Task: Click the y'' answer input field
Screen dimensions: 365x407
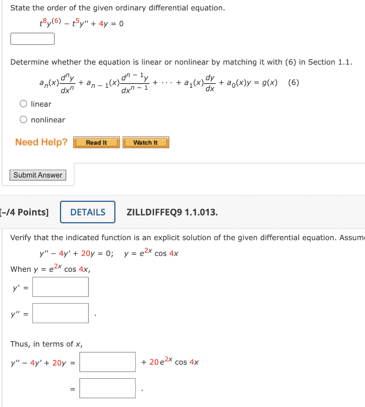Action: (60, 313)
